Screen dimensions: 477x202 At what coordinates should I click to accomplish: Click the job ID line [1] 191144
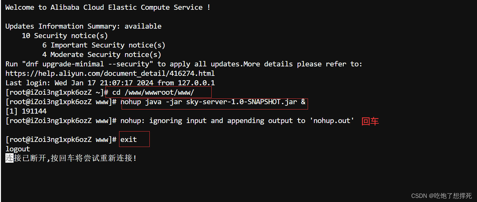26,111
